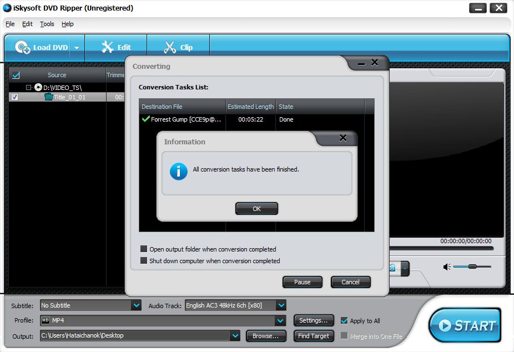Click the Clip scissors icon

(170, 47)
